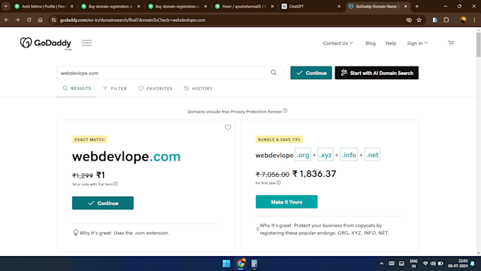The height and width of the screenshot is (271, 481).
Task: Click the webdevlope.com domain heading
Action: [x=126, y=156]
